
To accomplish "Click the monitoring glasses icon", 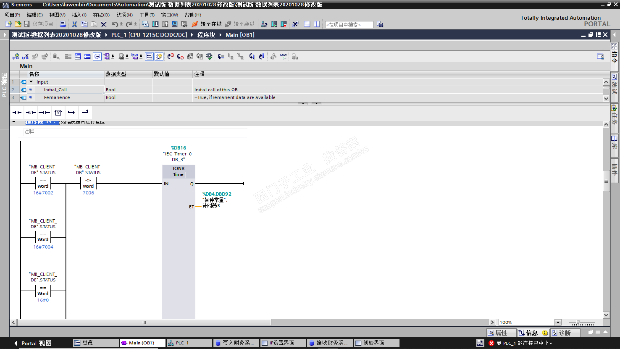I will coord(283,57).
